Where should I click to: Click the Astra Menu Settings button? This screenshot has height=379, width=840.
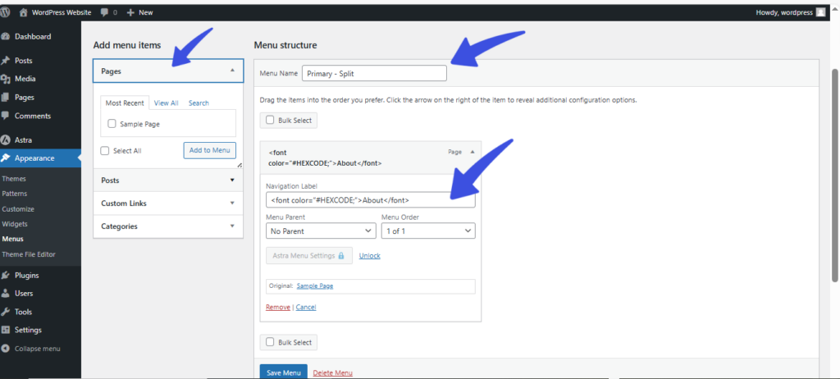pyautogui.click(x=309, y=256)
